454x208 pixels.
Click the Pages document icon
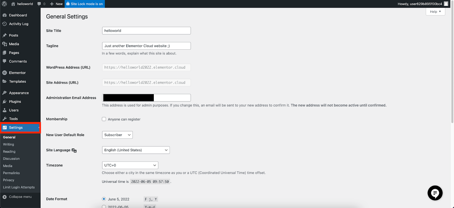pyautogui.click(x=5, y=53)
